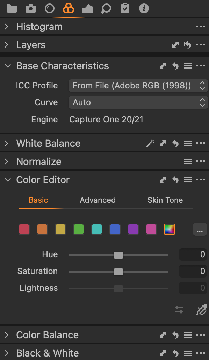Expand the Color Balance panel

click(x=6, y=335)
